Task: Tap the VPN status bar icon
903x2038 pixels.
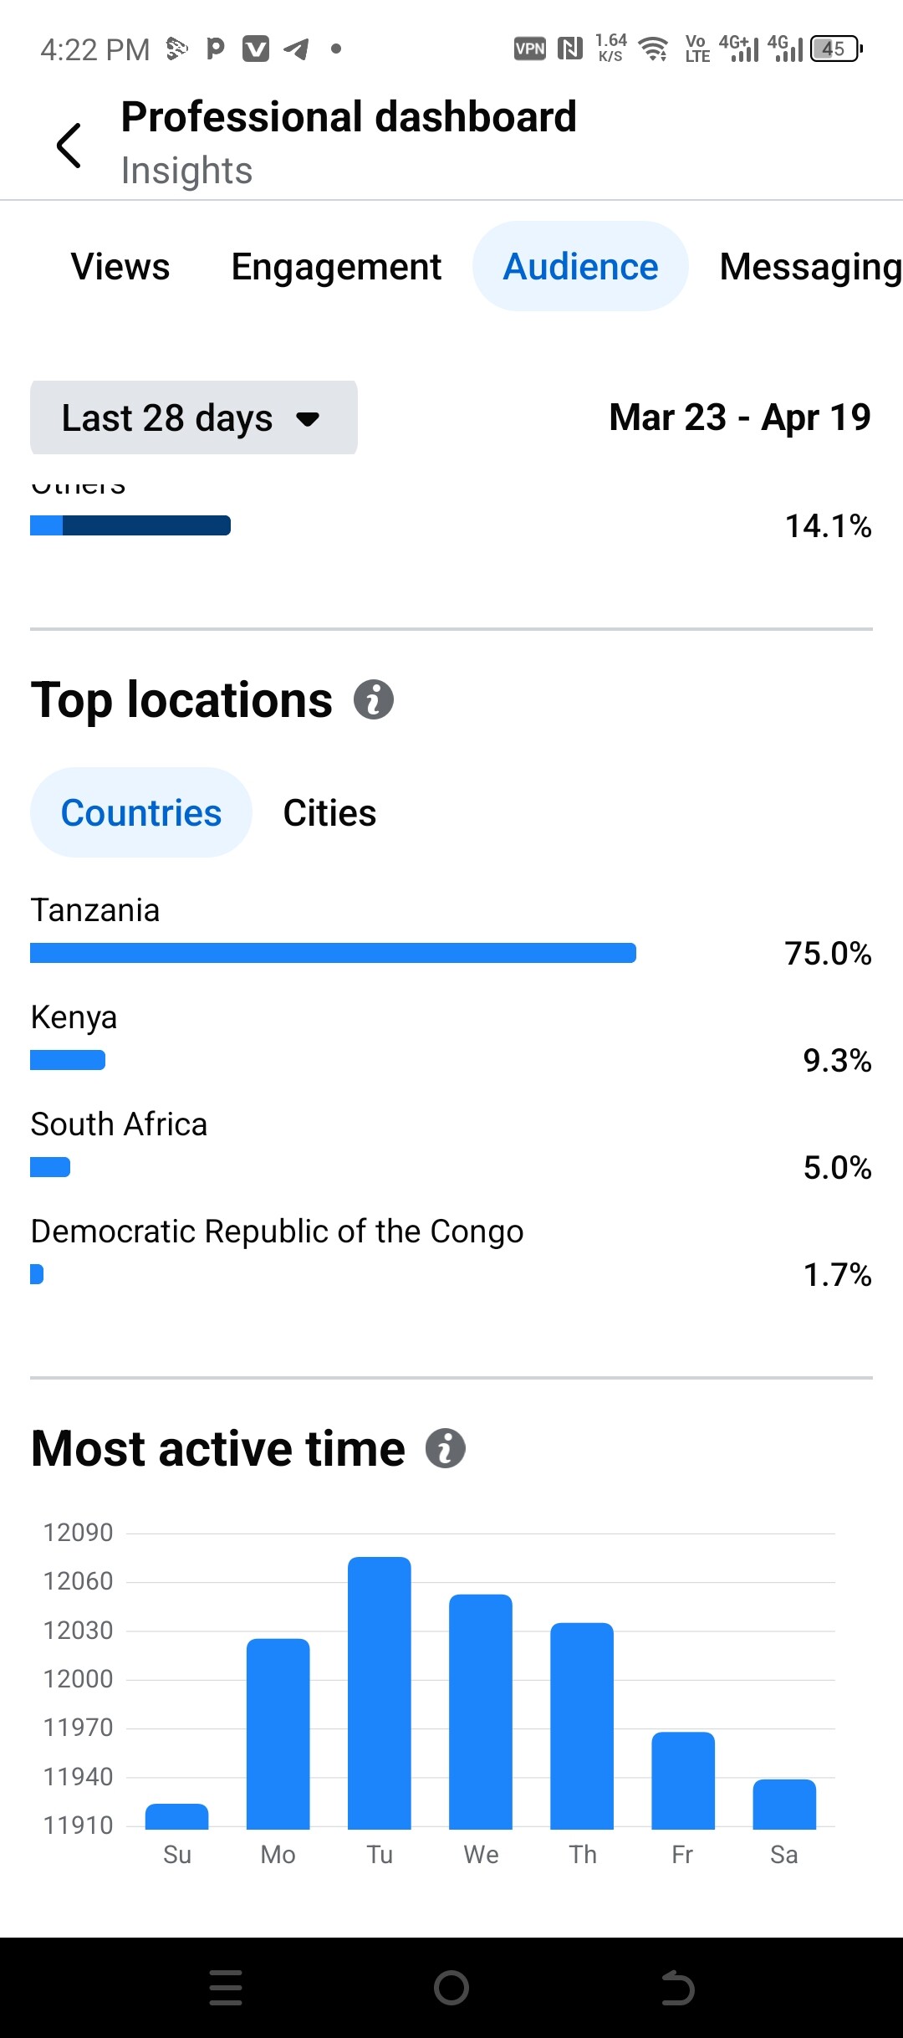Action: point(529,49)
